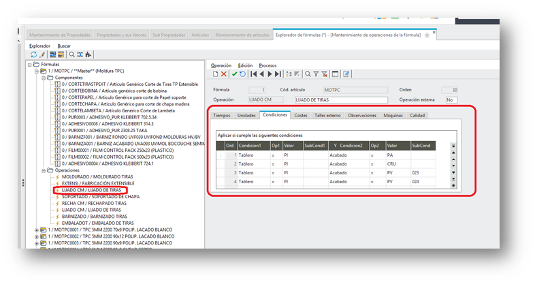The height and width of the screenshot is (284, 535).
Task: Expand the MOTPC0001 formula node
Action: click(37, 230)
